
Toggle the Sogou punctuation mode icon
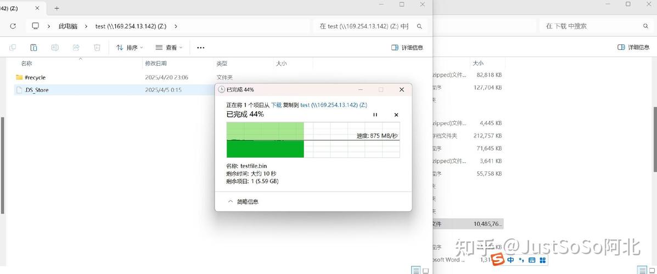coord(521,260)
